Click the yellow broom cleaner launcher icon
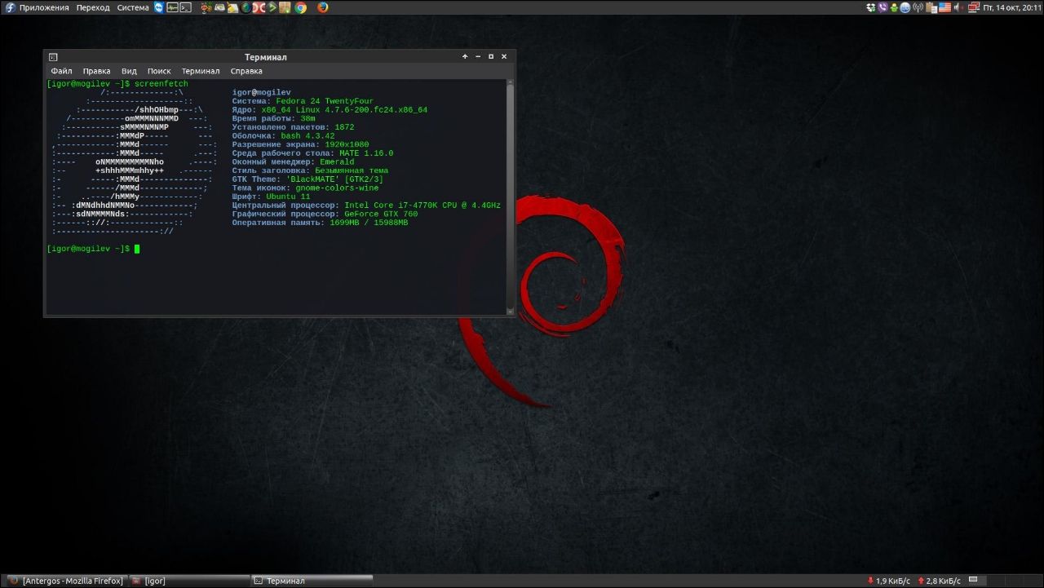The height and width of the screenshot is (588, 1044). (x=232, y=7)
